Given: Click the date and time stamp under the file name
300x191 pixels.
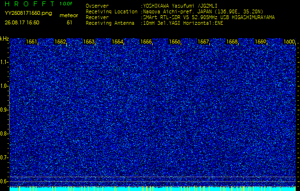Looking at the screenshot, I should (22, 22).
